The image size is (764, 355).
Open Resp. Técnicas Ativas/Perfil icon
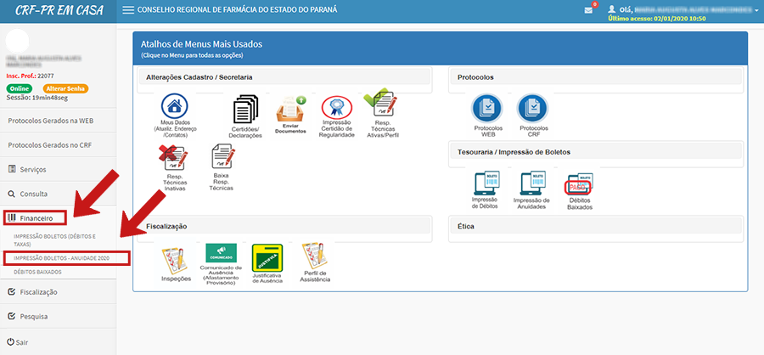point(378,106)
